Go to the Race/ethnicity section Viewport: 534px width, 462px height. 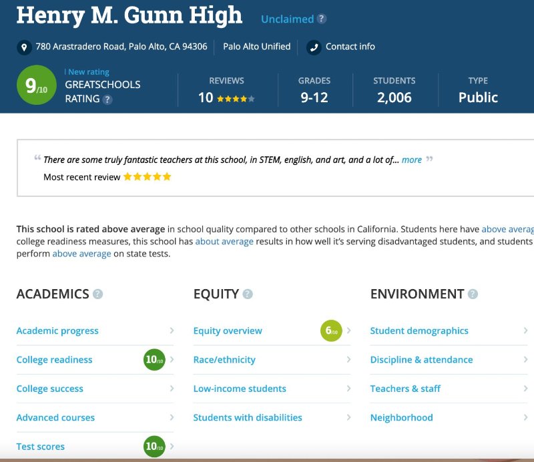pos(224,360)
